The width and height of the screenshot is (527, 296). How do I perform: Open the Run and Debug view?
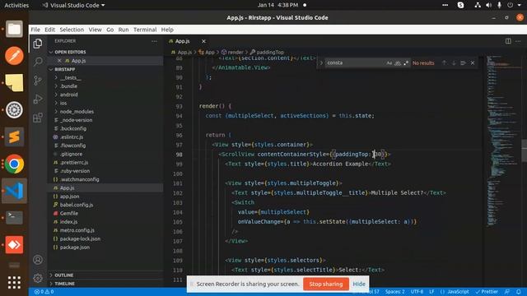tap(38, 99)
